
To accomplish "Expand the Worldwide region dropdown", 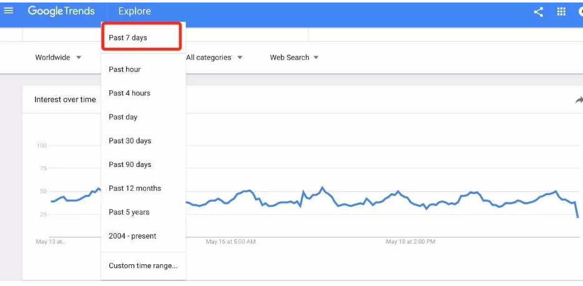I will (58, 57).
